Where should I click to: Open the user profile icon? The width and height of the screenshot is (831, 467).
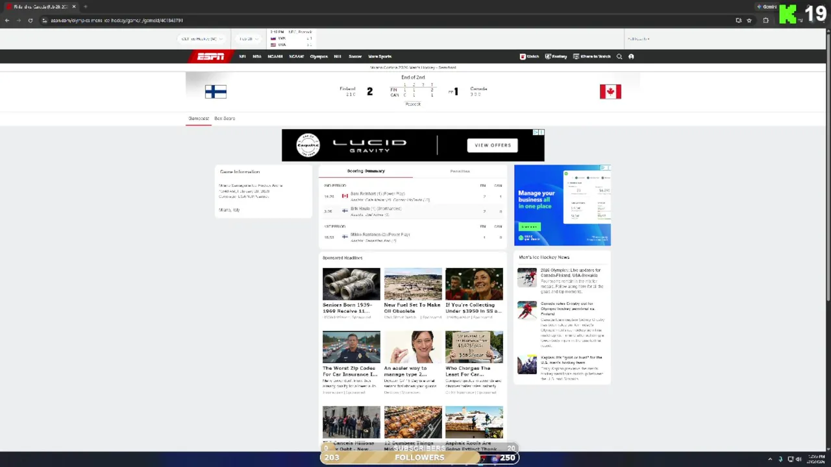(631, 56)
